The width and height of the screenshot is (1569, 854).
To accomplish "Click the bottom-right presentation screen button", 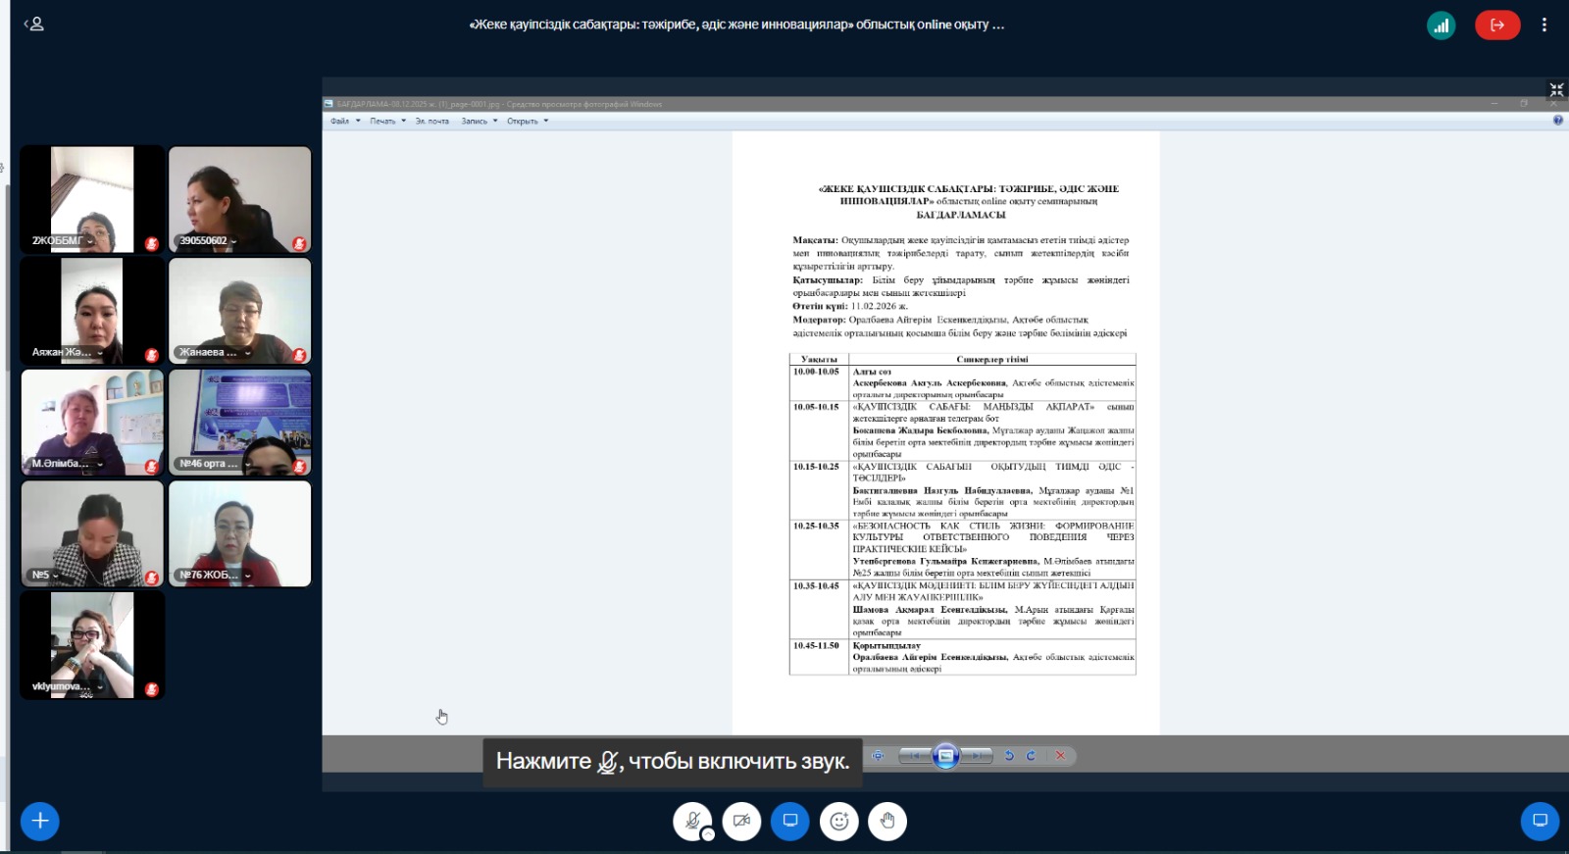I will pyautogui.click(x=1539, y=821).
